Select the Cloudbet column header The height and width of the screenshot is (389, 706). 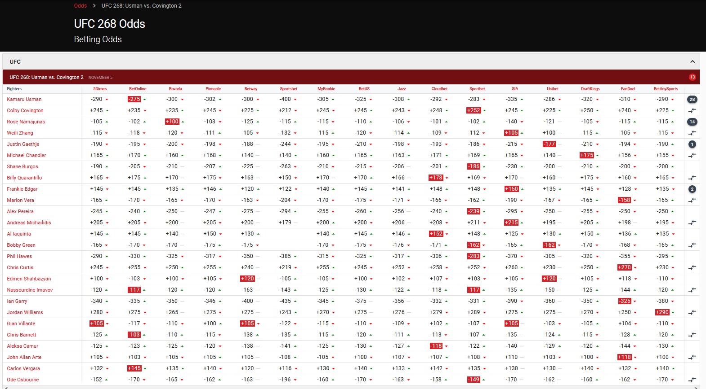click(x=440, y=89)
